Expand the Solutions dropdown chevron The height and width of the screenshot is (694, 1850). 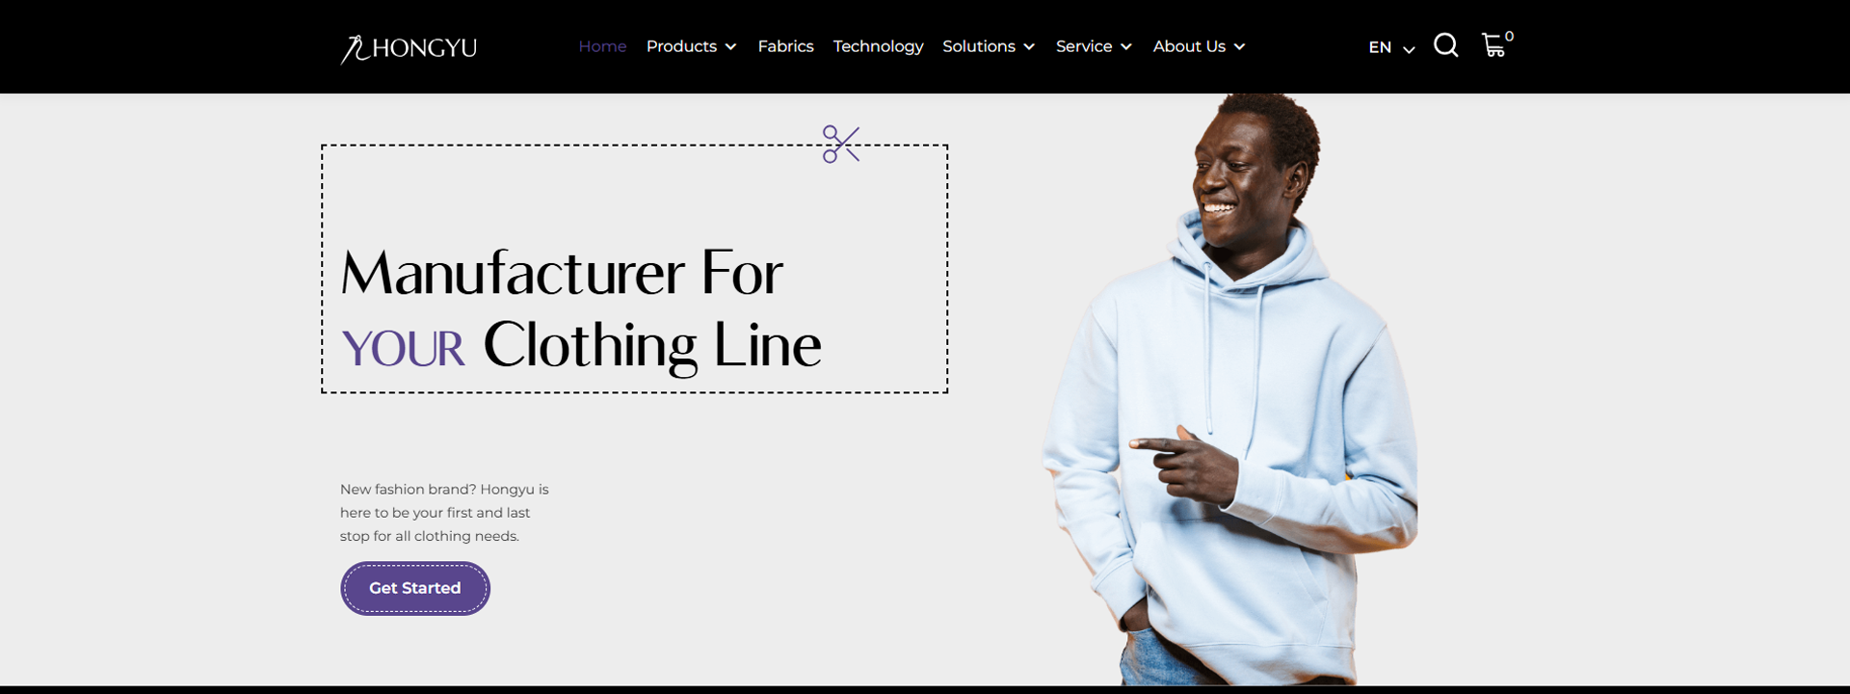click(1029, 47)
